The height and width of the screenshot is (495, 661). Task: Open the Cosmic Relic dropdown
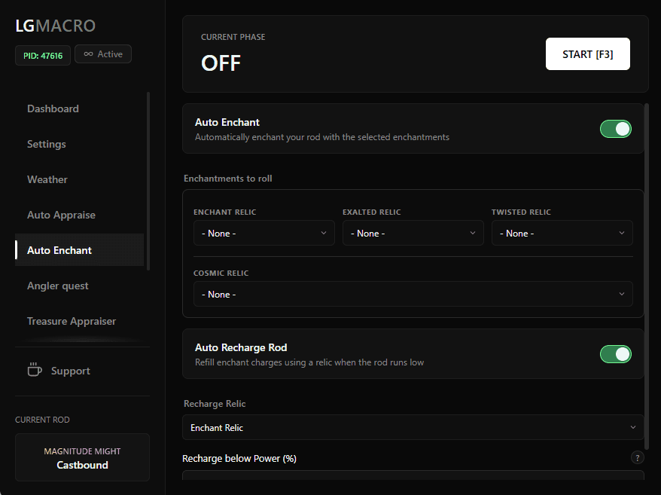[413, 294]
